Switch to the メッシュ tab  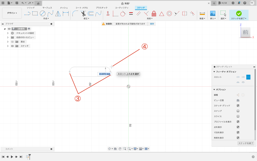coord(64,8)
